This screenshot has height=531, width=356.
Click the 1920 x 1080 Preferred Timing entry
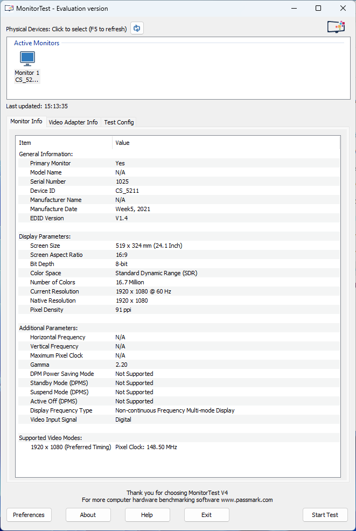click(x=71, y=447)
